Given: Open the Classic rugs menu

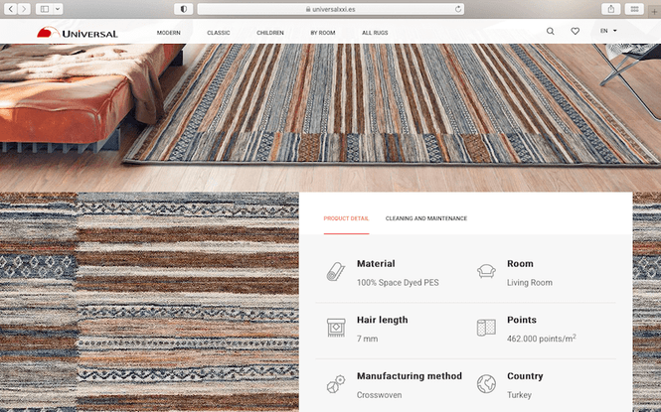Looking at the screenshot, I should click(219, 33).
